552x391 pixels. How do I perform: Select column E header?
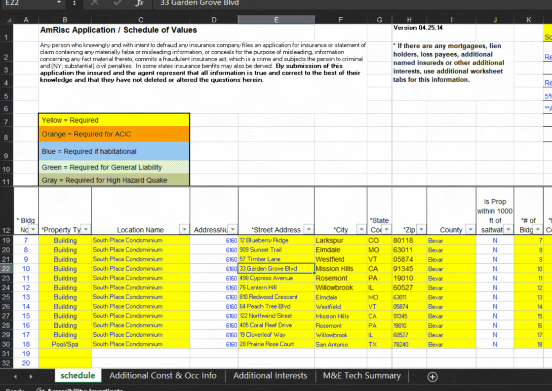(x=276, y=20)
